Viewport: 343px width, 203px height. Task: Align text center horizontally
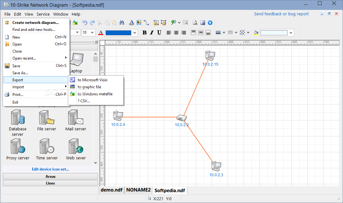(176, 33)
